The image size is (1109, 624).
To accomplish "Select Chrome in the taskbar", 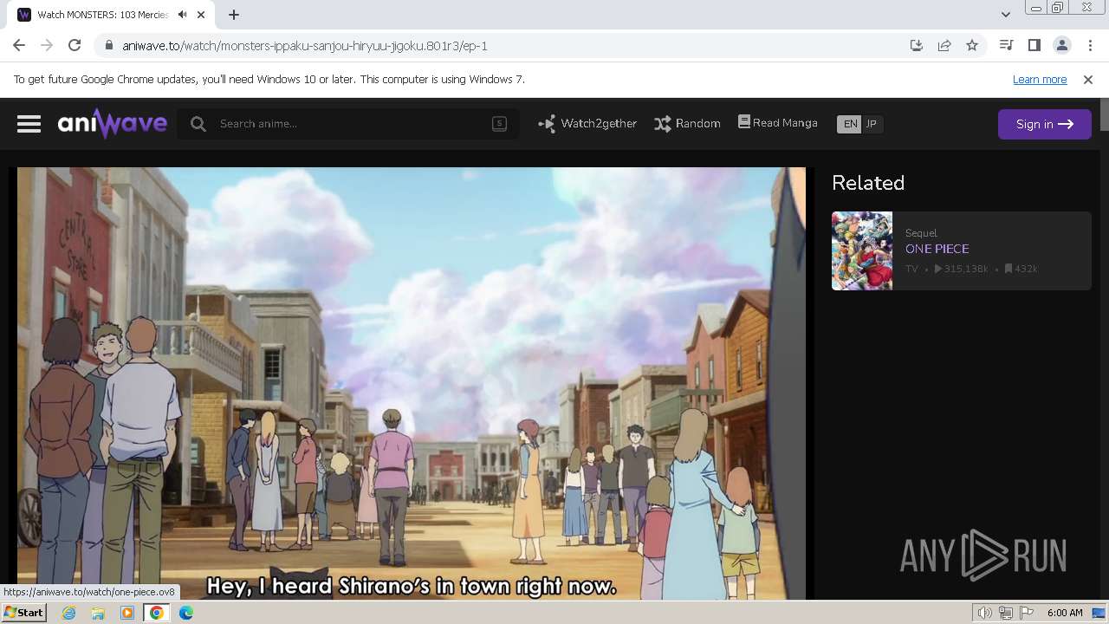I will pyautogui.click(x=156, y=613).
